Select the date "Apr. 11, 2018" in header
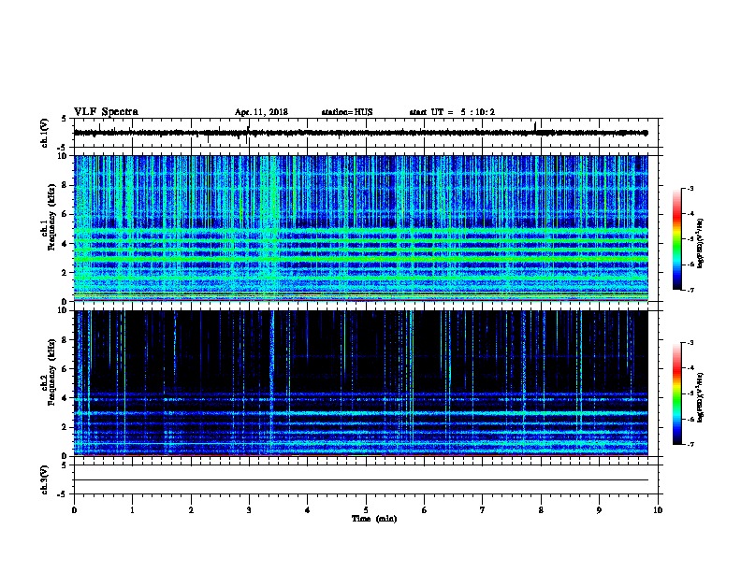 tap(261, 112)
